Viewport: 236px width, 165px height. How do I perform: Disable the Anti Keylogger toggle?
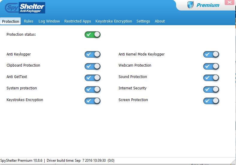click(93, 54)
